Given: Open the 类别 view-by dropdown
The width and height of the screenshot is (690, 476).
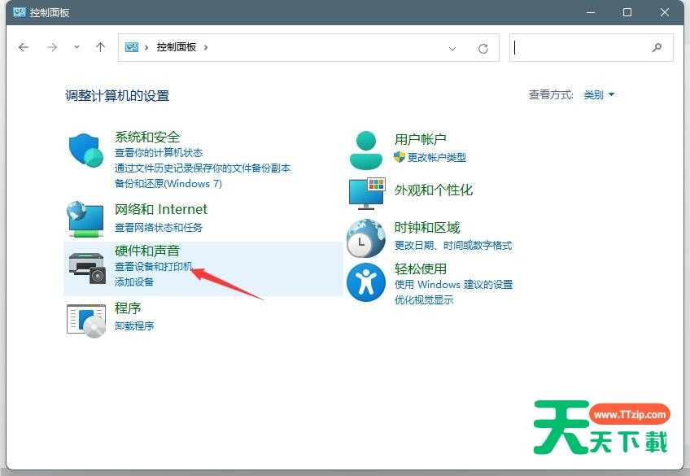Looking at the screenshot, I should (599, 95).
